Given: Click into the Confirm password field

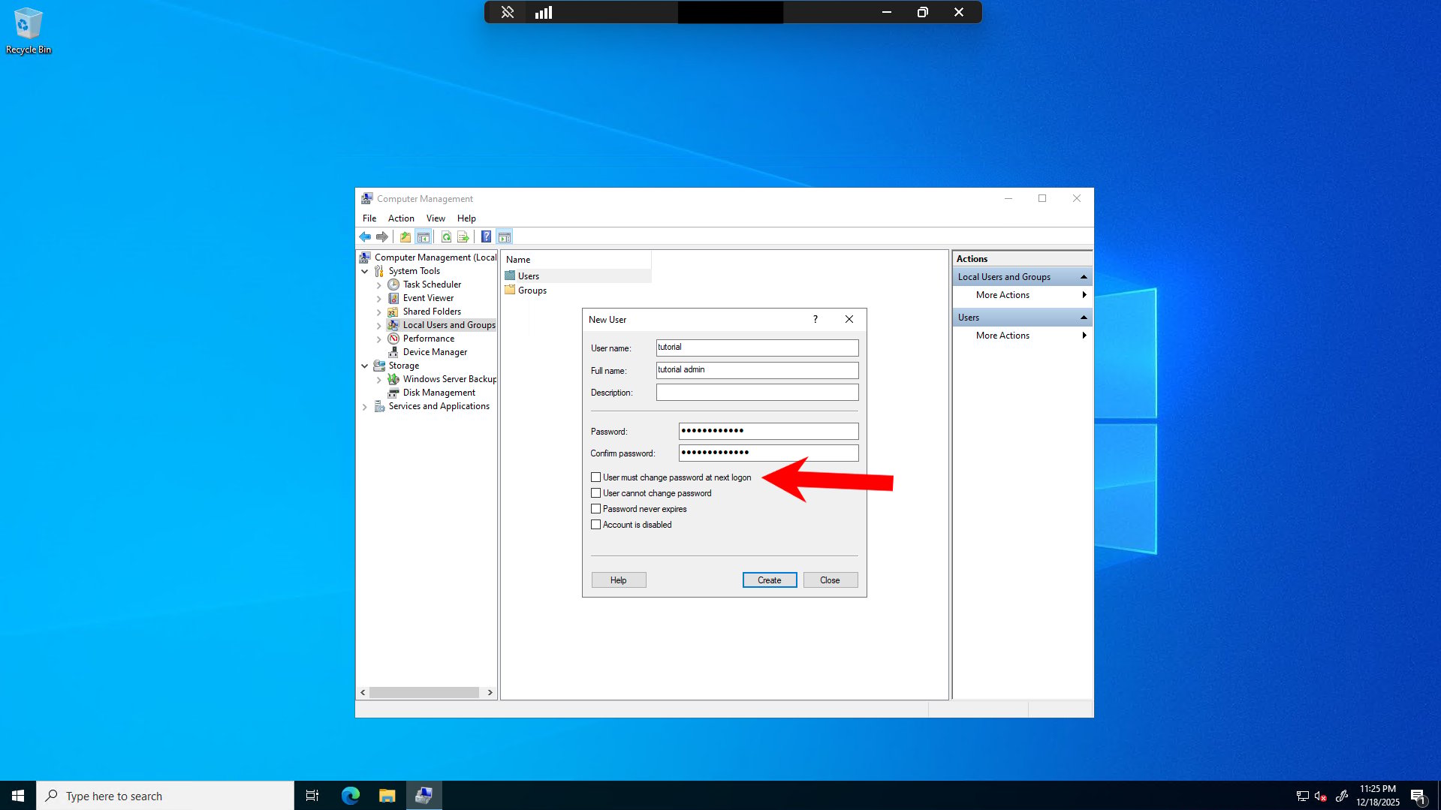Looking at the screenshot, I should click(x=768, y=453).
